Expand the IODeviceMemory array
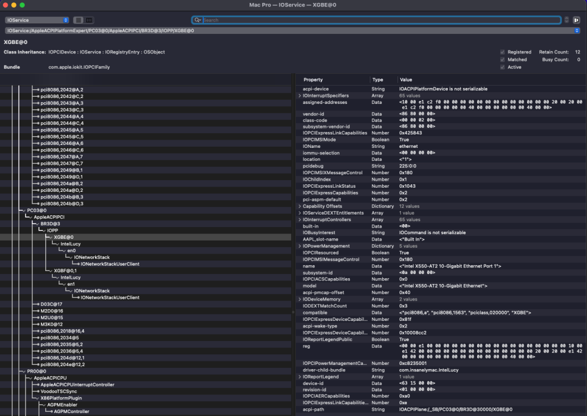587x416 pixels. point(299,299)
